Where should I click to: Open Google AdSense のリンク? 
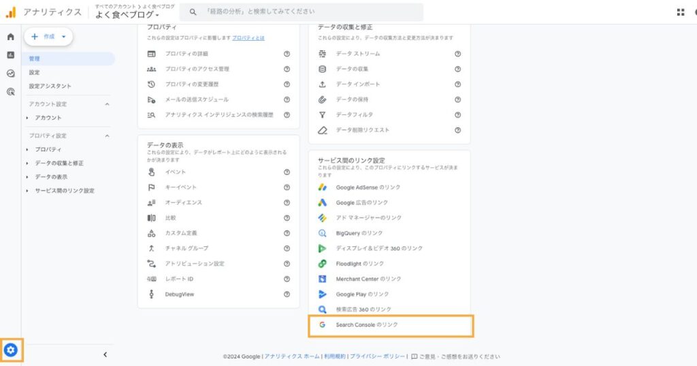point(368,188)
